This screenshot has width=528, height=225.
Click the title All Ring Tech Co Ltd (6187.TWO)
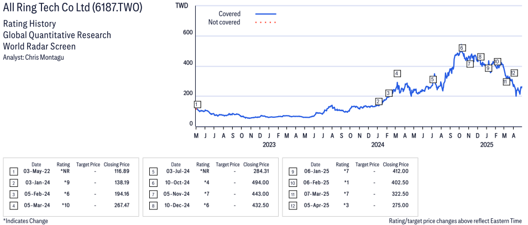pos(72,7)
